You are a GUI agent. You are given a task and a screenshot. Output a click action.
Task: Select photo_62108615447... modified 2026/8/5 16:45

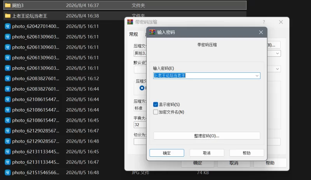(x=35, y=120)
